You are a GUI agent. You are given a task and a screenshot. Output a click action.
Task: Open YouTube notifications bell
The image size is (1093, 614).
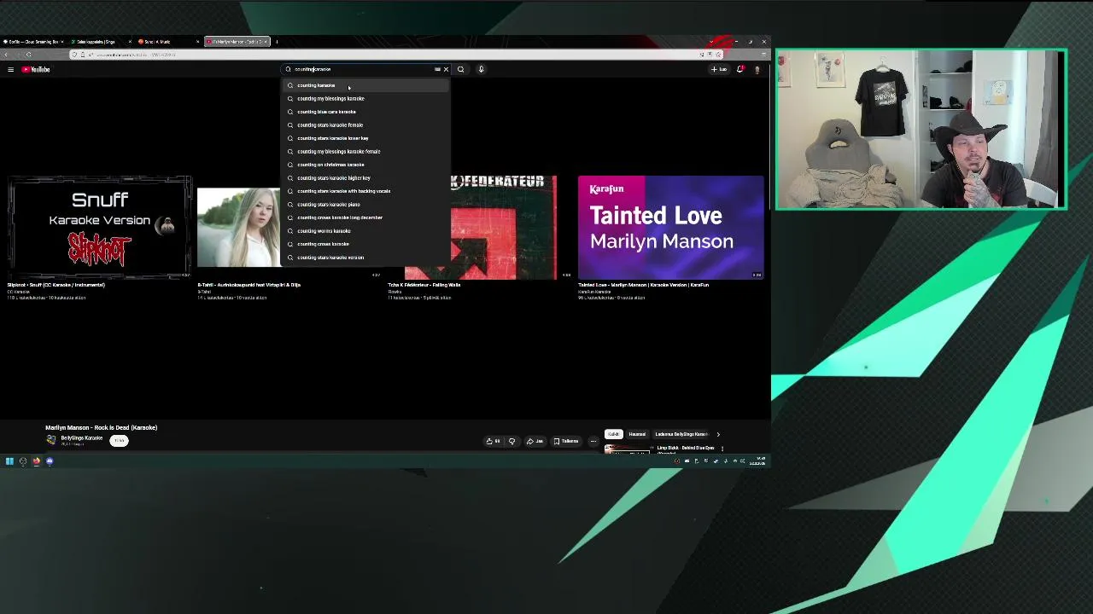tap(739, 69)
